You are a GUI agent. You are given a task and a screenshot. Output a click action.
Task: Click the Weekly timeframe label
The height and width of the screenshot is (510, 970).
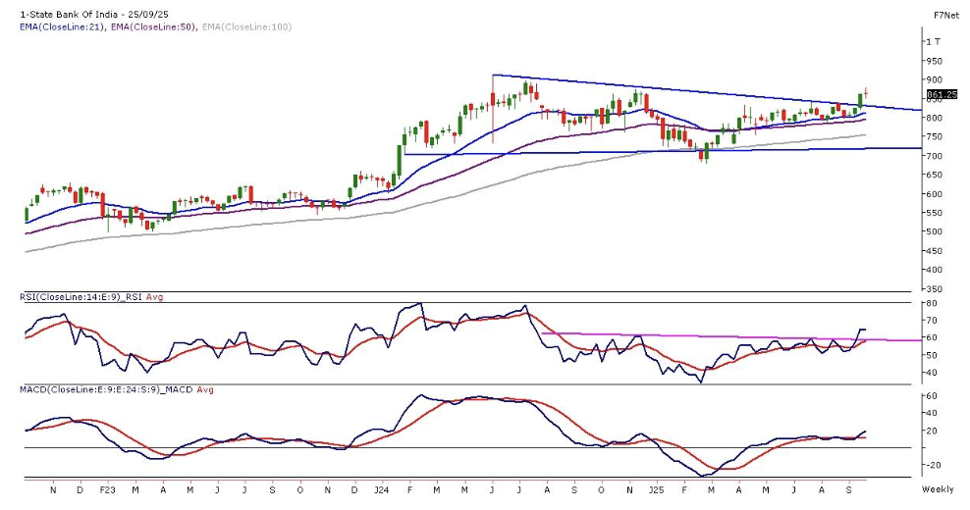(x=937, y=487)
